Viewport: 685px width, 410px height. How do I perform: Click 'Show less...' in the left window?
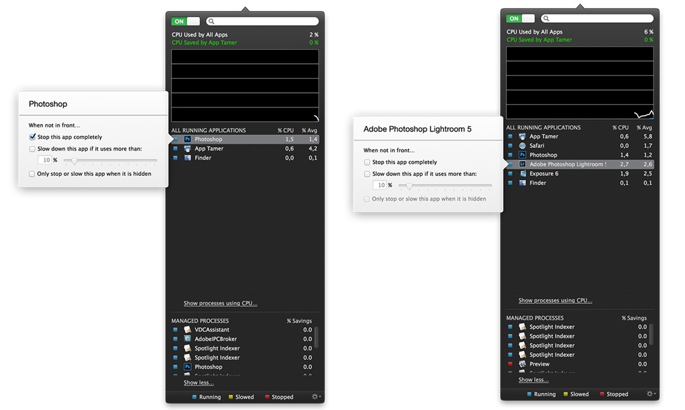tap(199, 383)
